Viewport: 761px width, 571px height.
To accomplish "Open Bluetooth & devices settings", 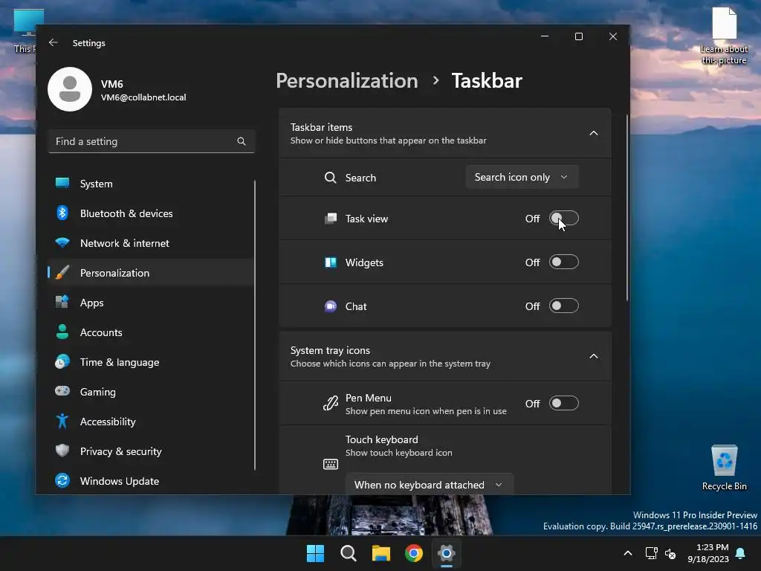I will click(x=151, y=213).
